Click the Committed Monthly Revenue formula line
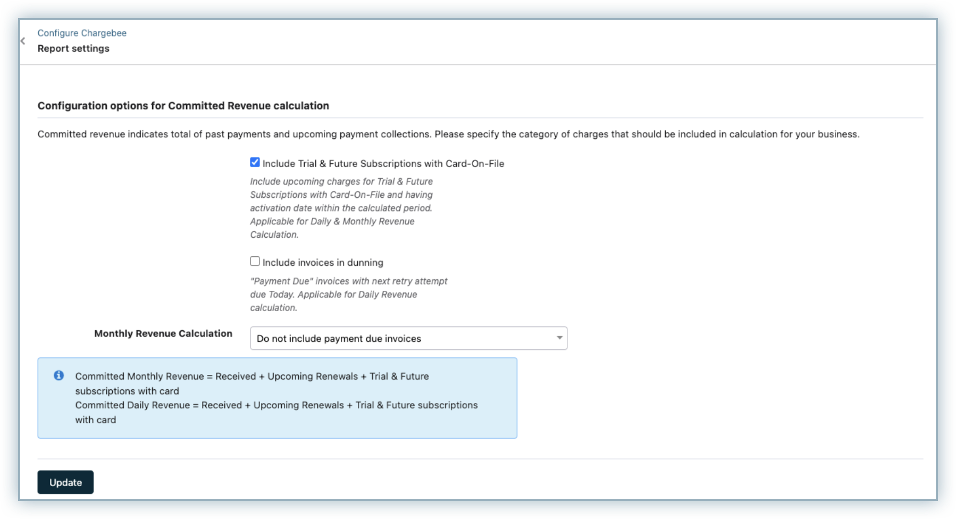 click(251, 376)
